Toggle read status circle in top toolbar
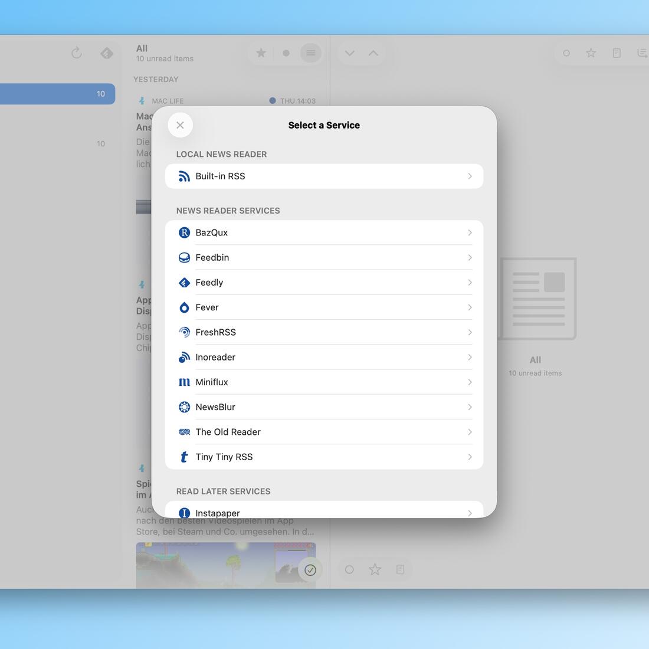This screenshot has width=649, height=649. pyautogui.click(x=566, y=53)
